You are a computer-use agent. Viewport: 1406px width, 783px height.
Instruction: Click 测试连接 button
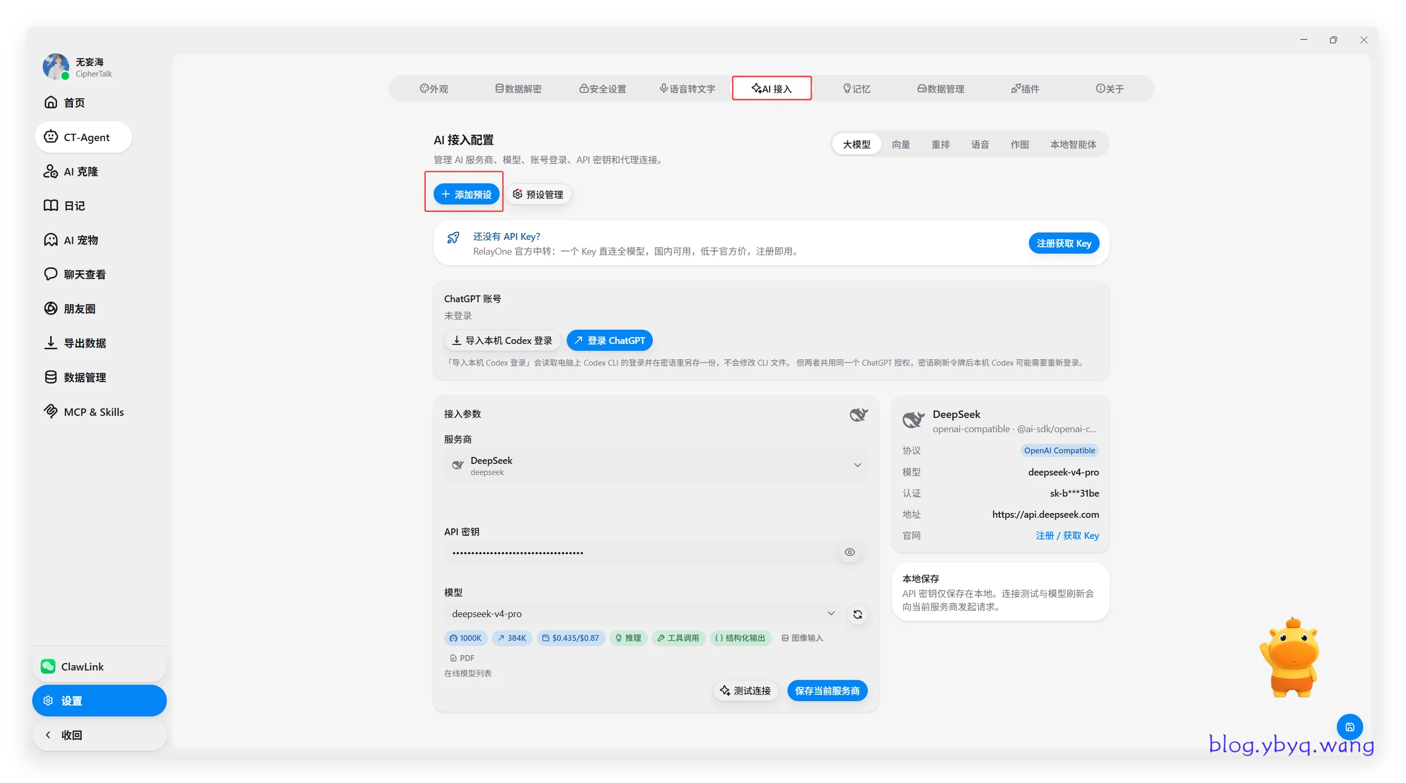tap(746, 691)
